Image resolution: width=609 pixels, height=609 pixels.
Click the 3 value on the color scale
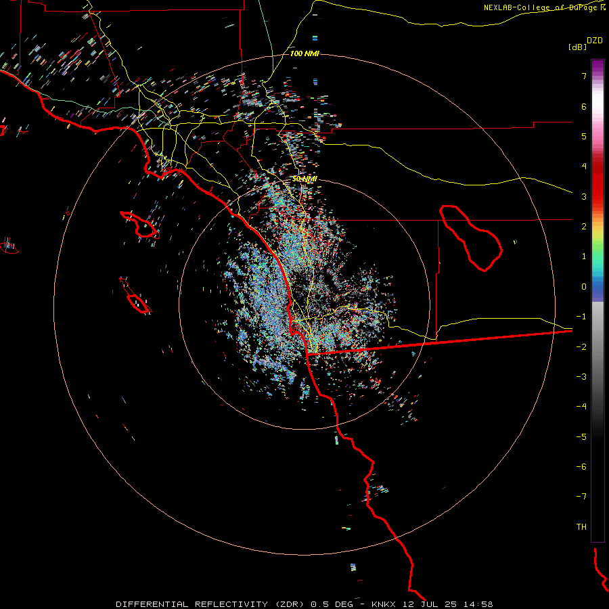pos(584,196)
